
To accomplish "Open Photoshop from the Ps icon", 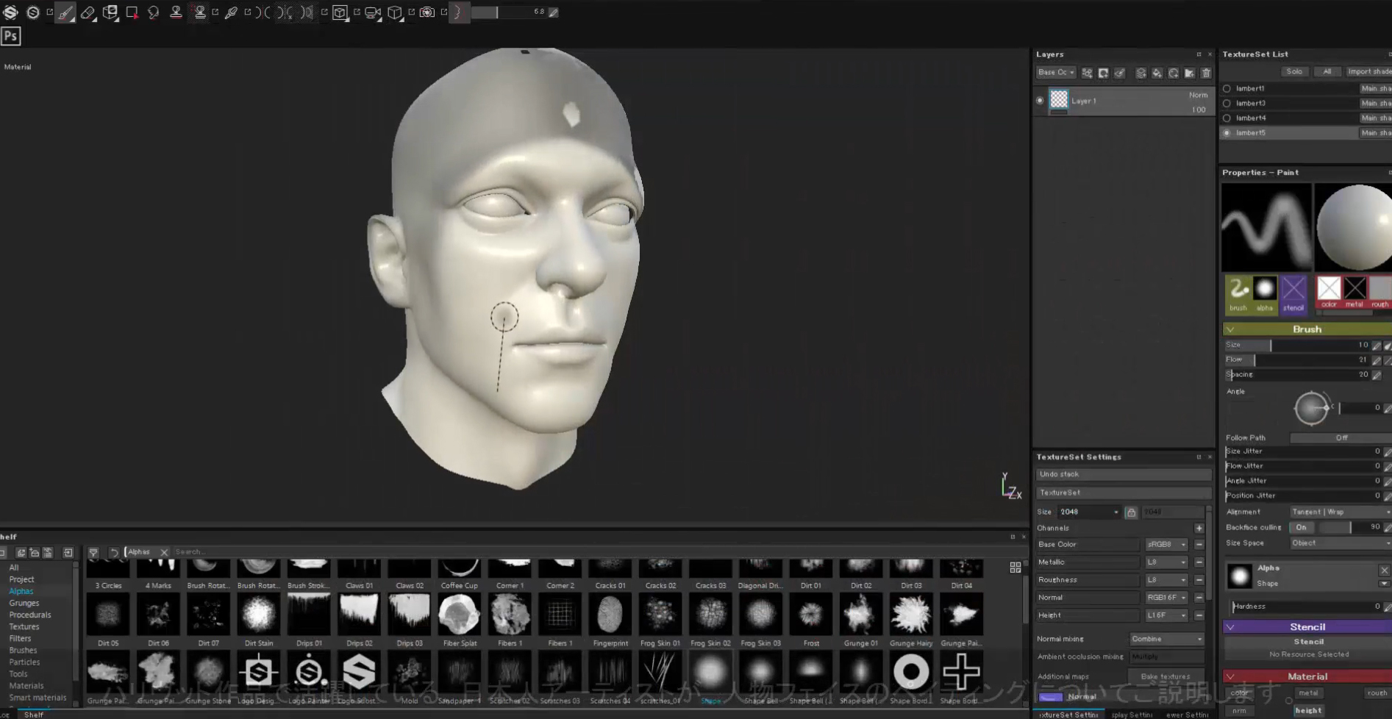I will point(10,35).
